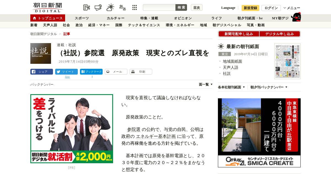
Task: Go to 写真・動画 submenu
Action: click(256, 25)
